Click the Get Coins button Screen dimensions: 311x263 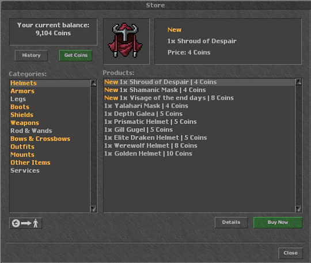coord(75,55)
